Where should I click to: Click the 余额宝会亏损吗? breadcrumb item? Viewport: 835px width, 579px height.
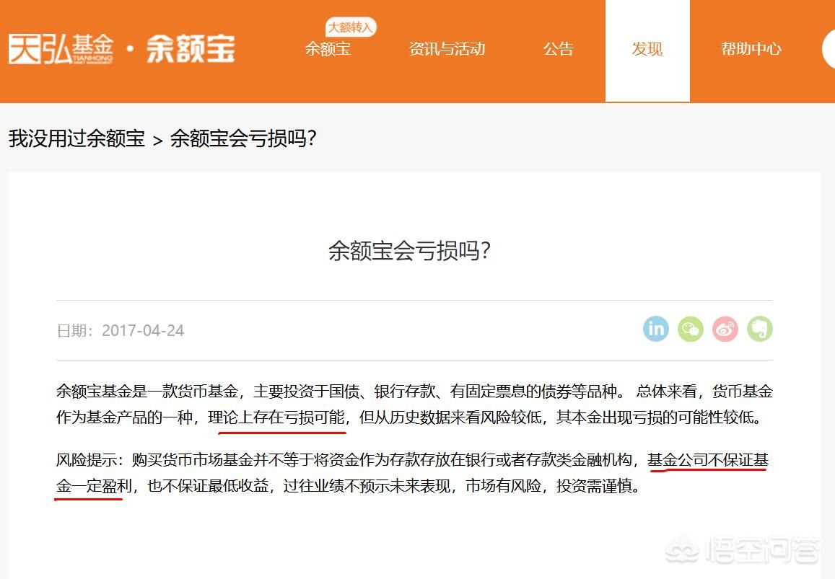tap(243, 138)
